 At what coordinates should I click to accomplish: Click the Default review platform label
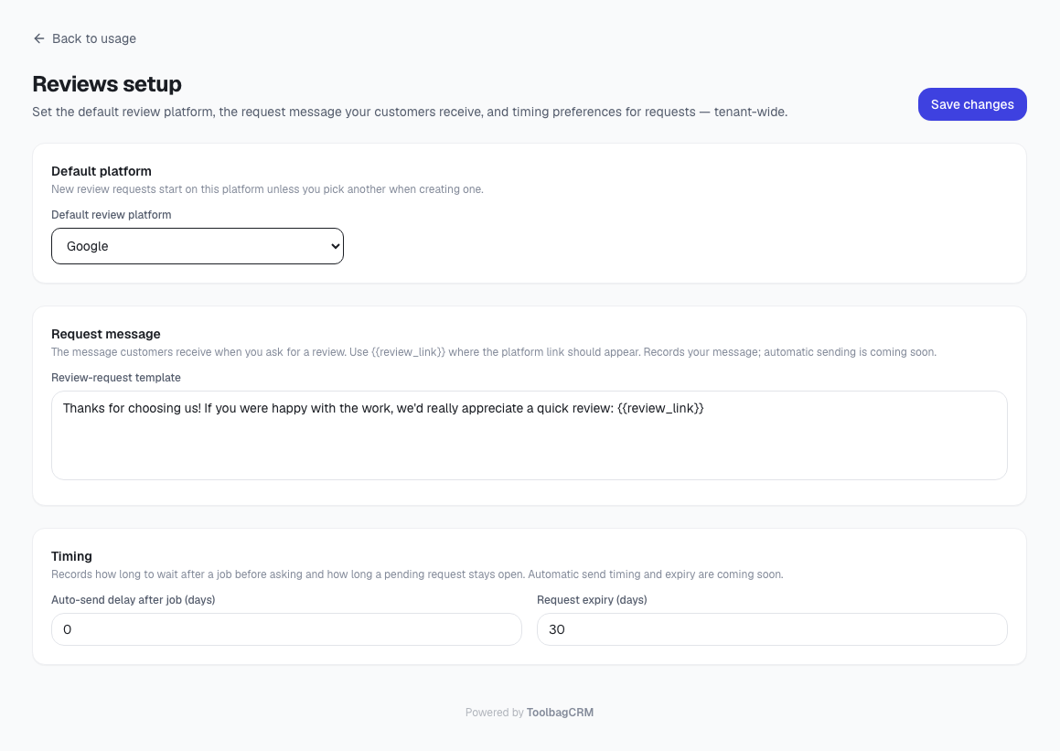[x=112, y=215]
